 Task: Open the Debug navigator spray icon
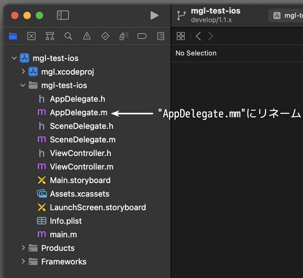(x=124, y=36)
